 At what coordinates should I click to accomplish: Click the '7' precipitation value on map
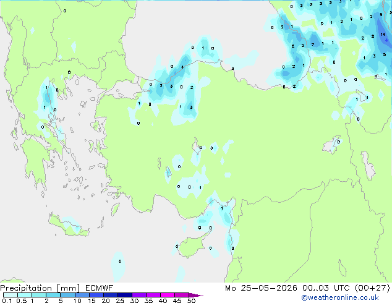(313, 45)
